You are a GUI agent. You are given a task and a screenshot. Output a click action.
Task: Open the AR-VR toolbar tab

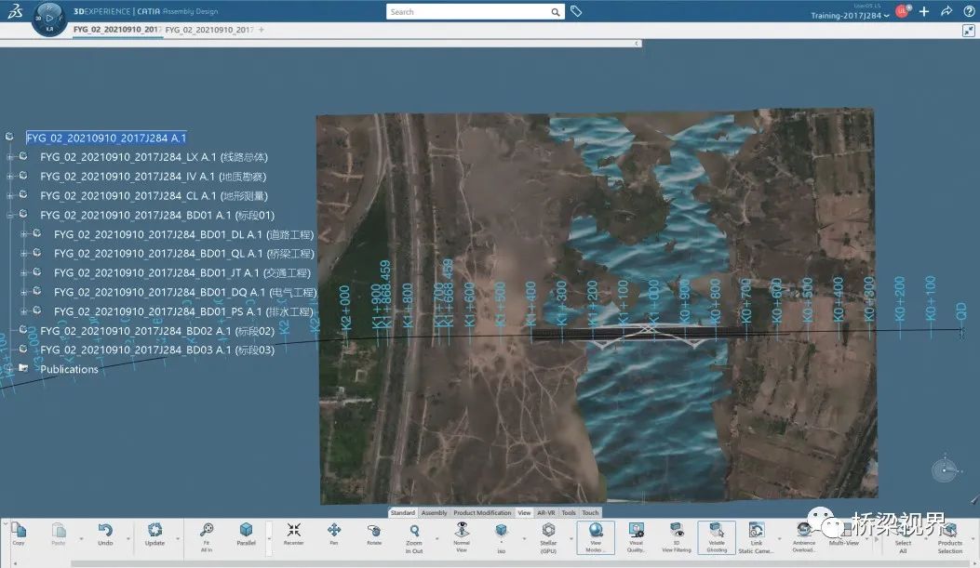pyautogui.click(x=545, y=512)
